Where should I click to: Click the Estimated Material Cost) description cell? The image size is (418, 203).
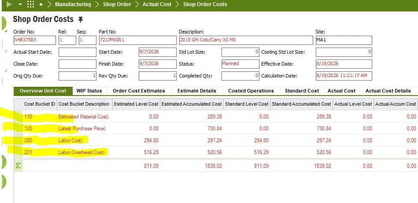click(84, 117)
